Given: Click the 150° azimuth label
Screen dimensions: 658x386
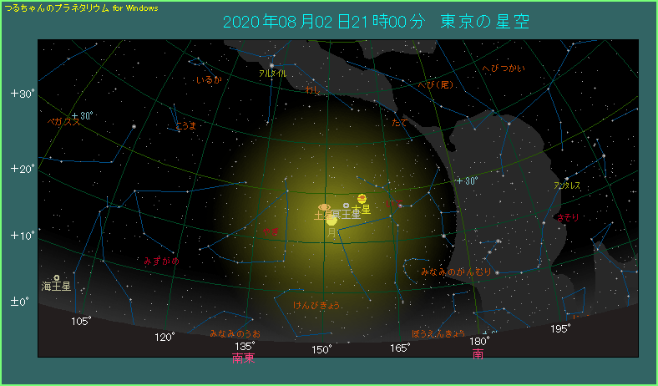Looking at the screenshot, I should pyautogui.click(x=321, y=348).
